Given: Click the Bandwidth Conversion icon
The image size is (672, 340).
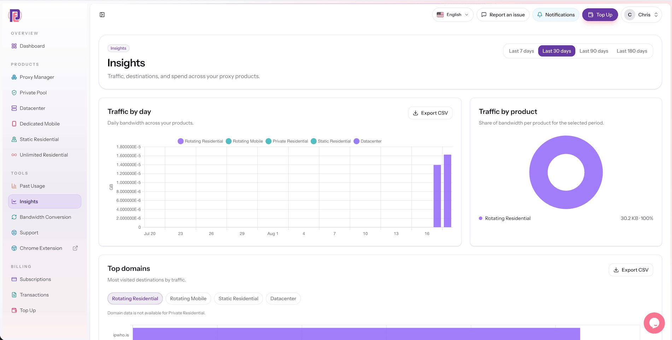Looking at the screenshot, I should tap(14, 217).
